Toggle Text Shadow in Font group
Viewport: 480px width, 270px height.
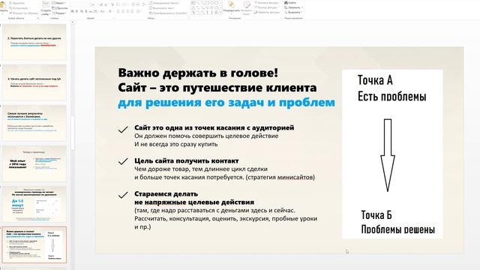[x=86, y=11]
